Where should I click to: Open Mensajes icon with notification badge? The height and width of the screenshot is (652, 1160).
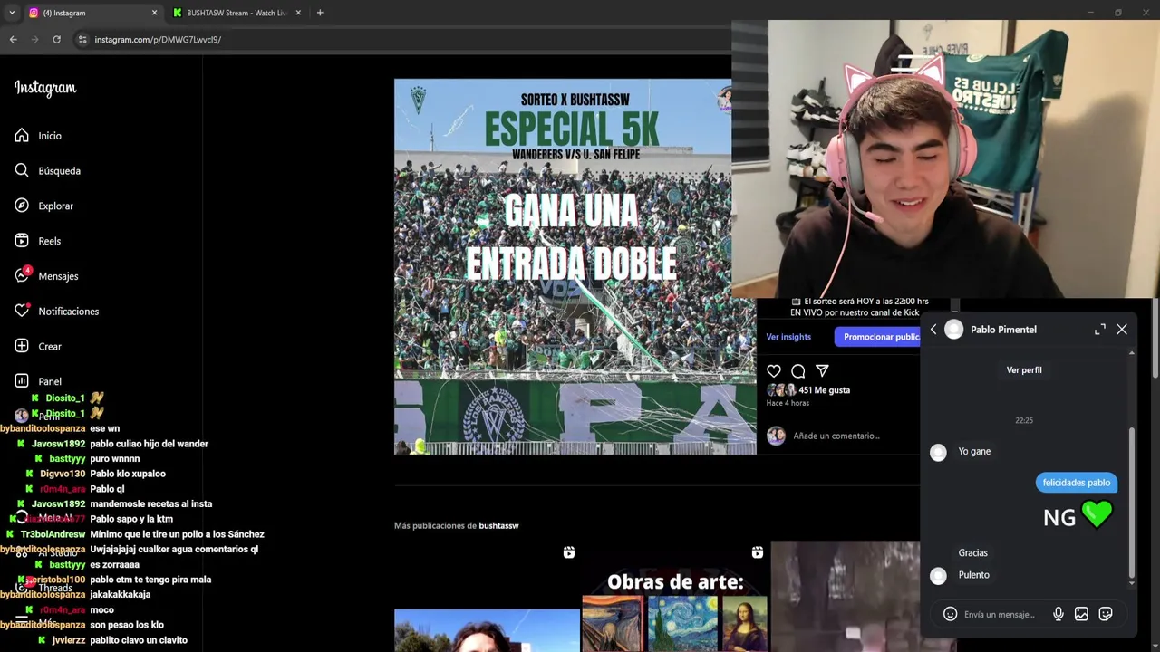pos(22,275)
